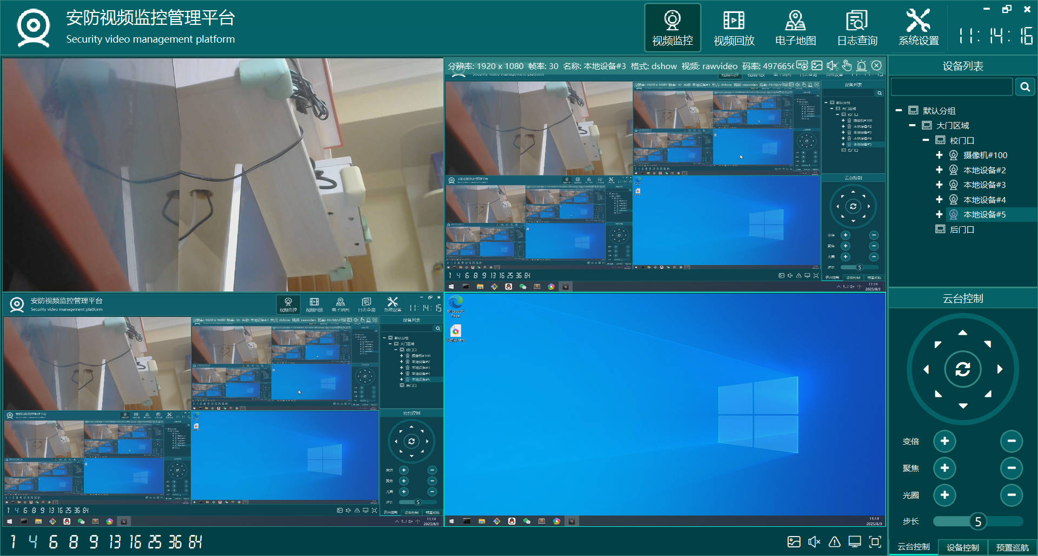
Task: Switch to 9-screen layout
Action: (x=94, y=542)
